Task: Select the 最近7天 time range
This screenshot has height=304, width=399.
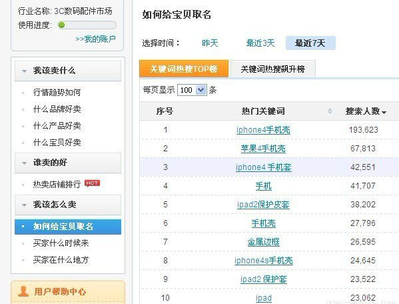Action: coord(310,43)
